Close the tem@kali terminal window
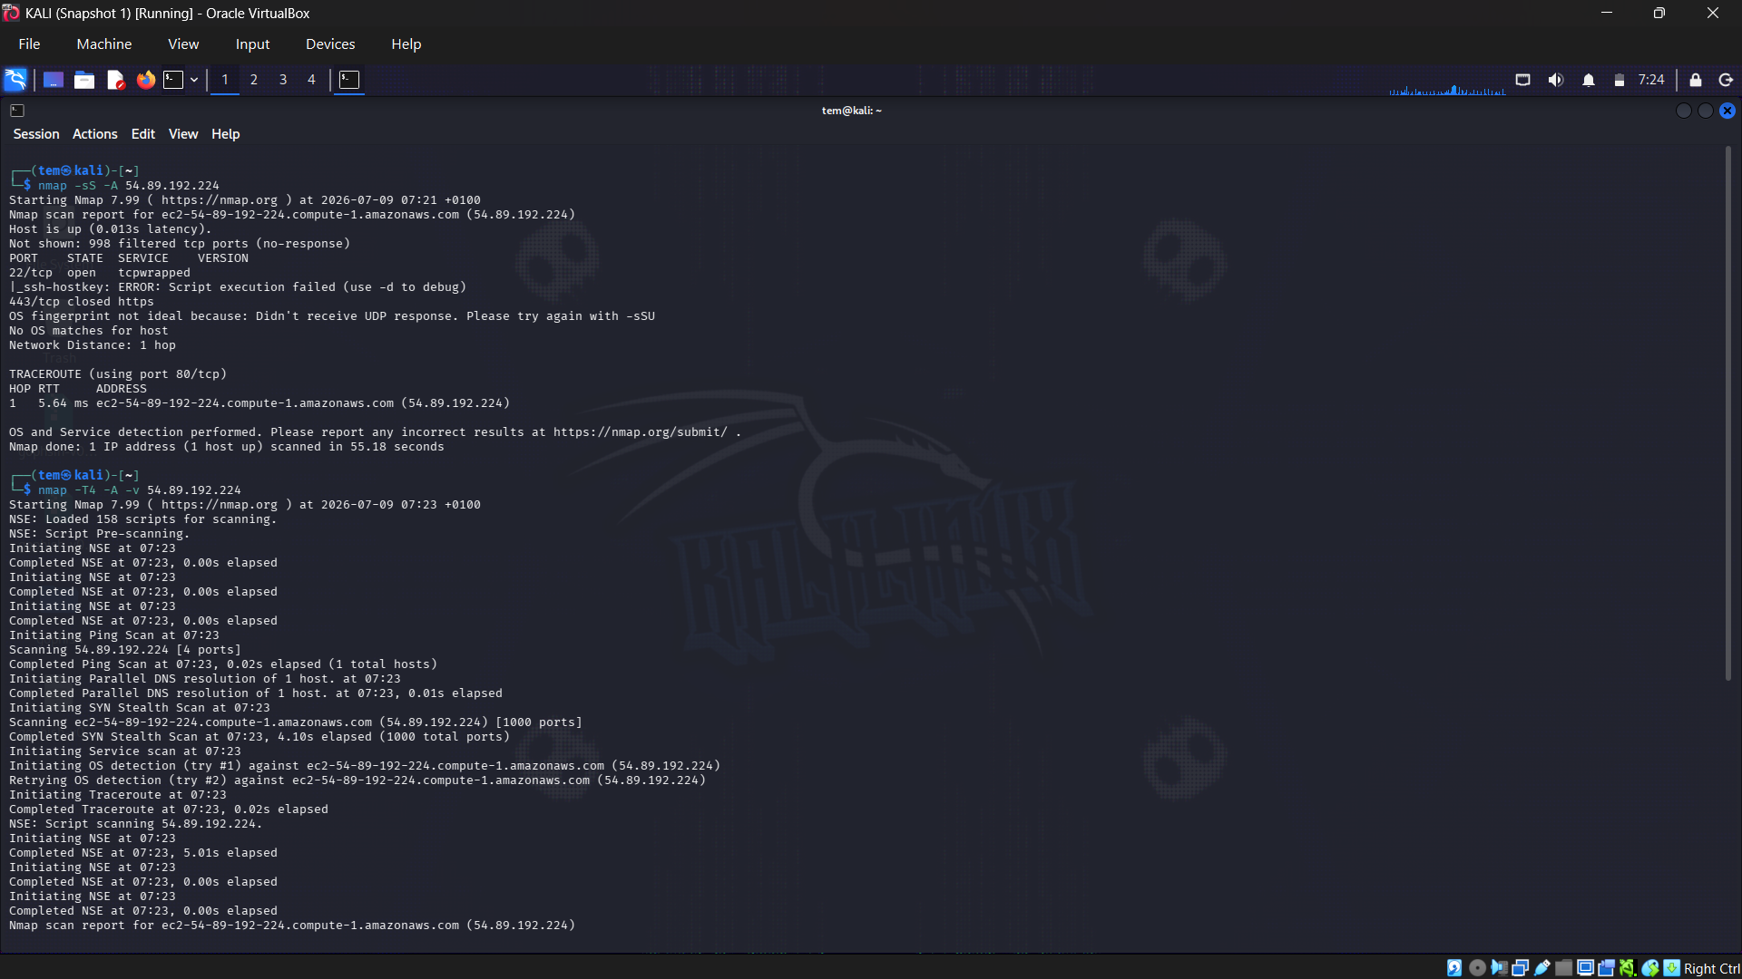1742x979 pixels. coord(1727,111)
